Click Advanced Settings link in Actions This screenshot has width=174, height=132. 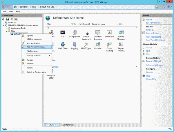[x=154, y=65]
